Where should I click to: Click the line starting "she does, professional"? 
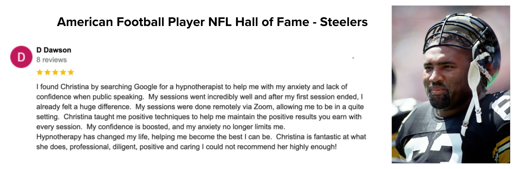[186, 147]
